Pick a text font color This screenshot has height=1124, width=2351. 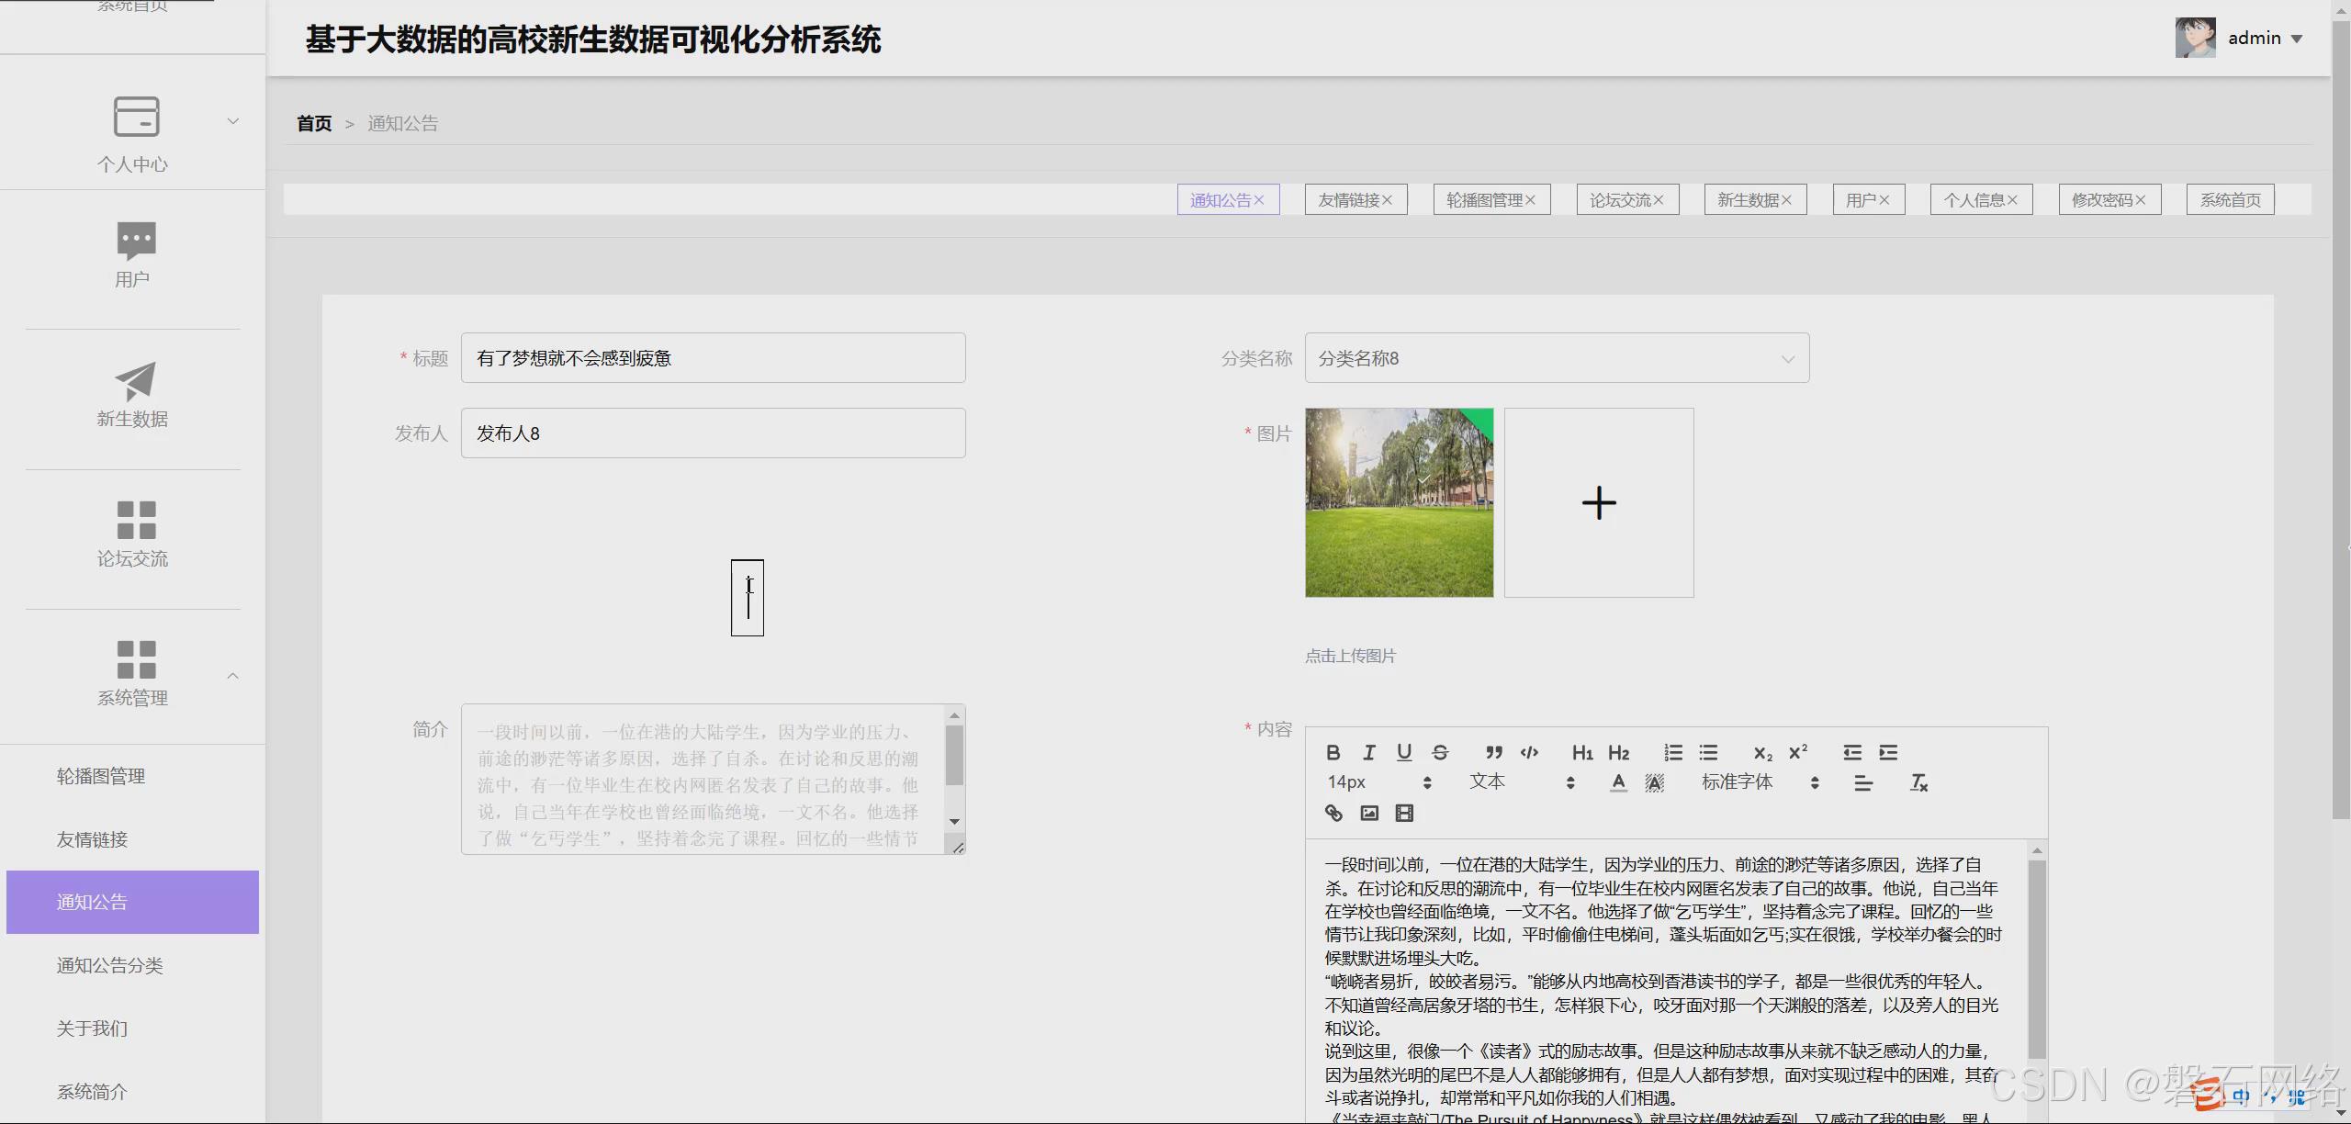pyautogui.click(x=1618, y=783)
